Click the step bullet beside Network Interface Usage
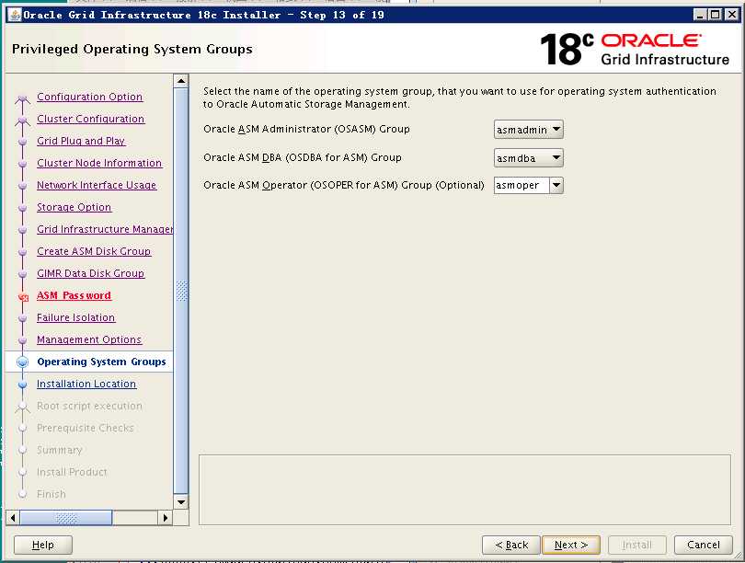The width and height of the screenshot is (745, 563). pyautogui.click(x=22, y=185)
